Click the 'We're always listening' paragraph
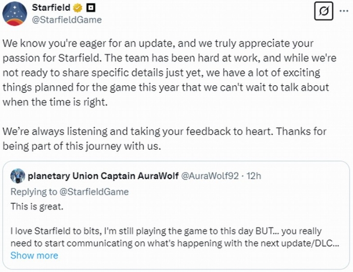 coord(164,139)
